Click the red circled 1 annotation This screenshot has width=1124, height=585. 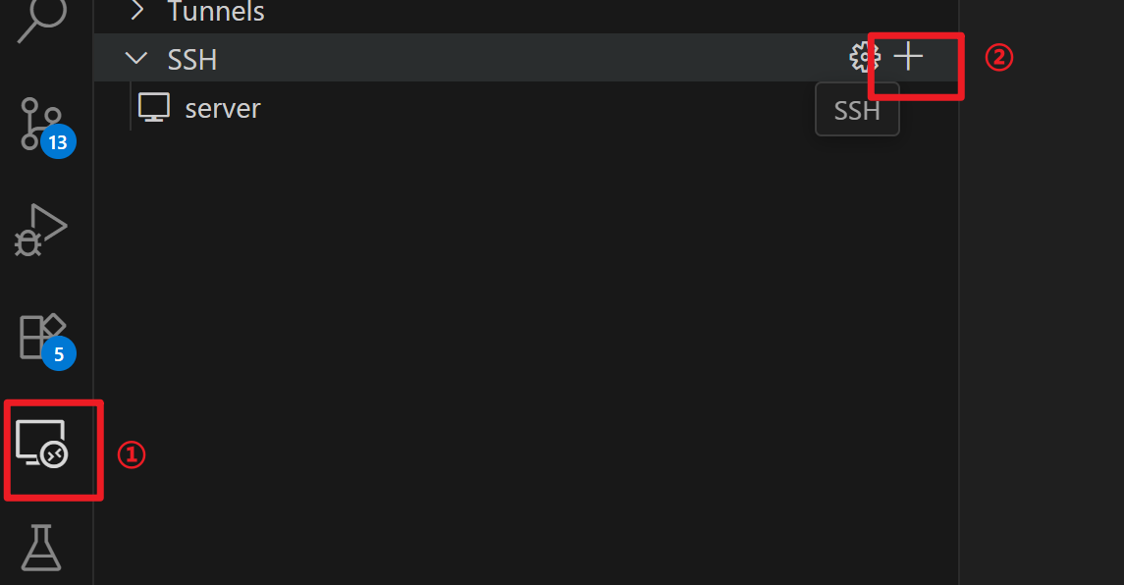[x=132, y=454]
